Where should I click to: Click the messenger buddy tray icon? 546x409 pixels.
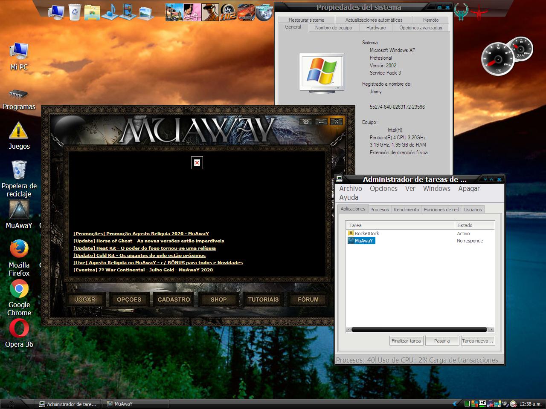point(513,403)
